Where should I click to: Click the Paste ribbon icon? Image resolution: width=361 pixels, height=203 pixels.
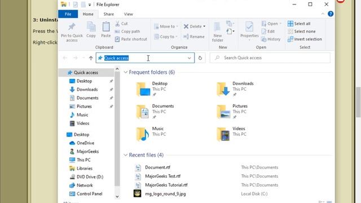click(106, 27)
